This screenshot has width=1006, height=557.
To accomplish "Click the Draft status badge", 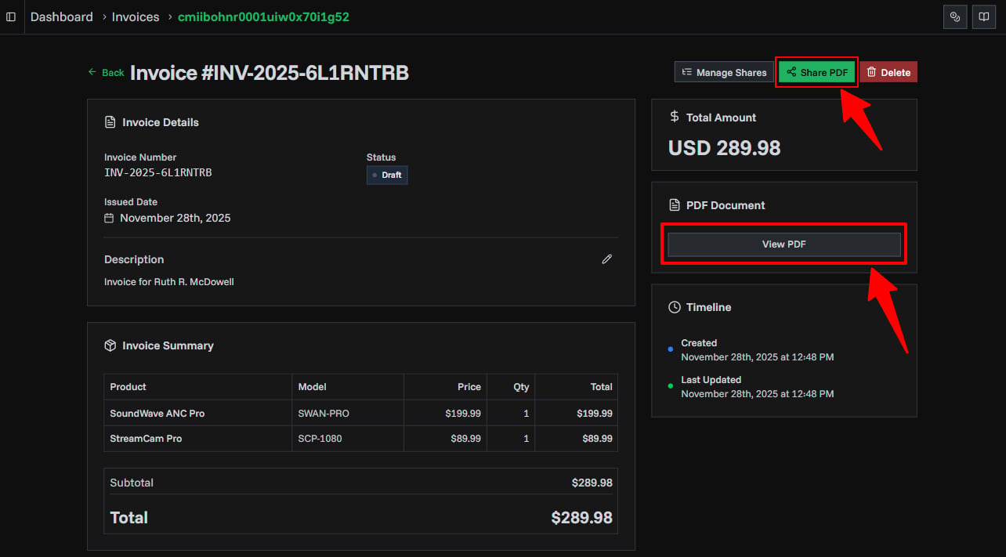I will [x=387, y=175].
